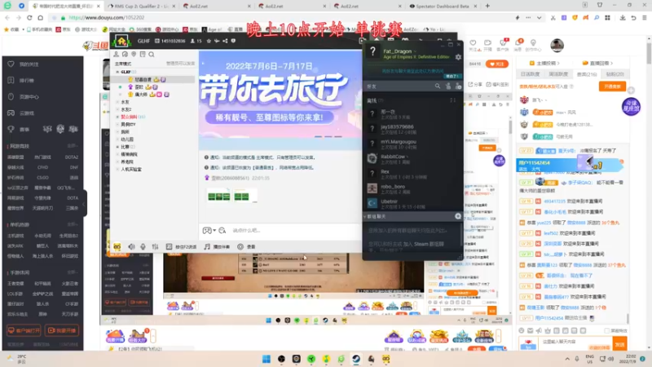
Task: Open Windows Start menu
Action: point(267,359)
